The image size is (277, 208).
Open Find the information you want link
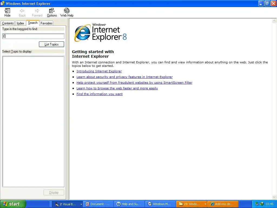coord(100,94)
